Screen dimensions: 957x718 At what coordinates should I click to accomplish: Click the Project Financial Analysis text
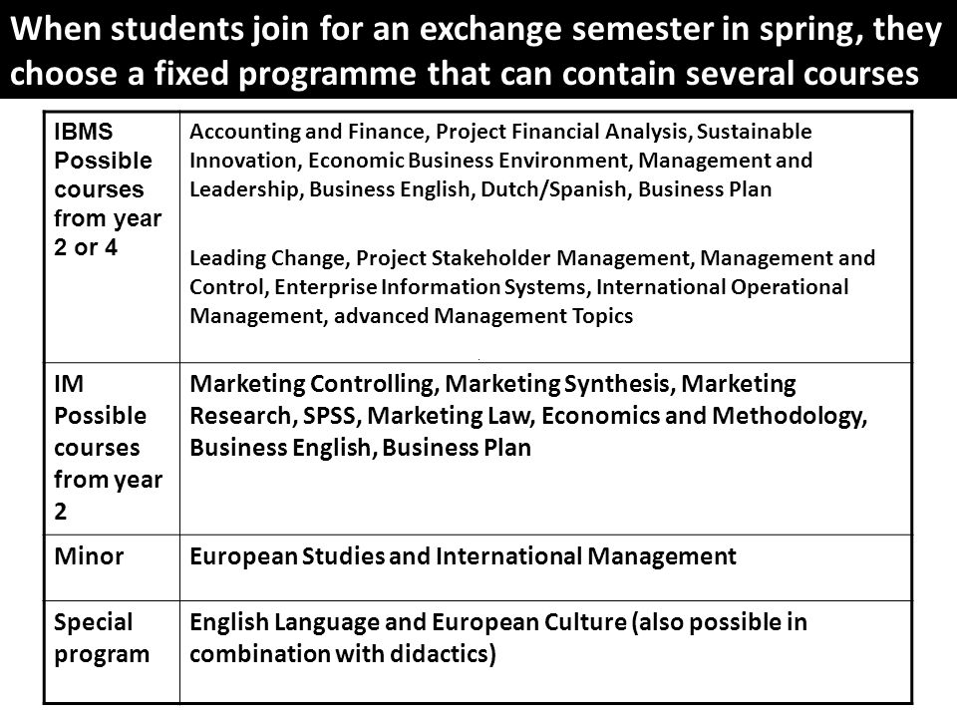click(x=561, y=132)
